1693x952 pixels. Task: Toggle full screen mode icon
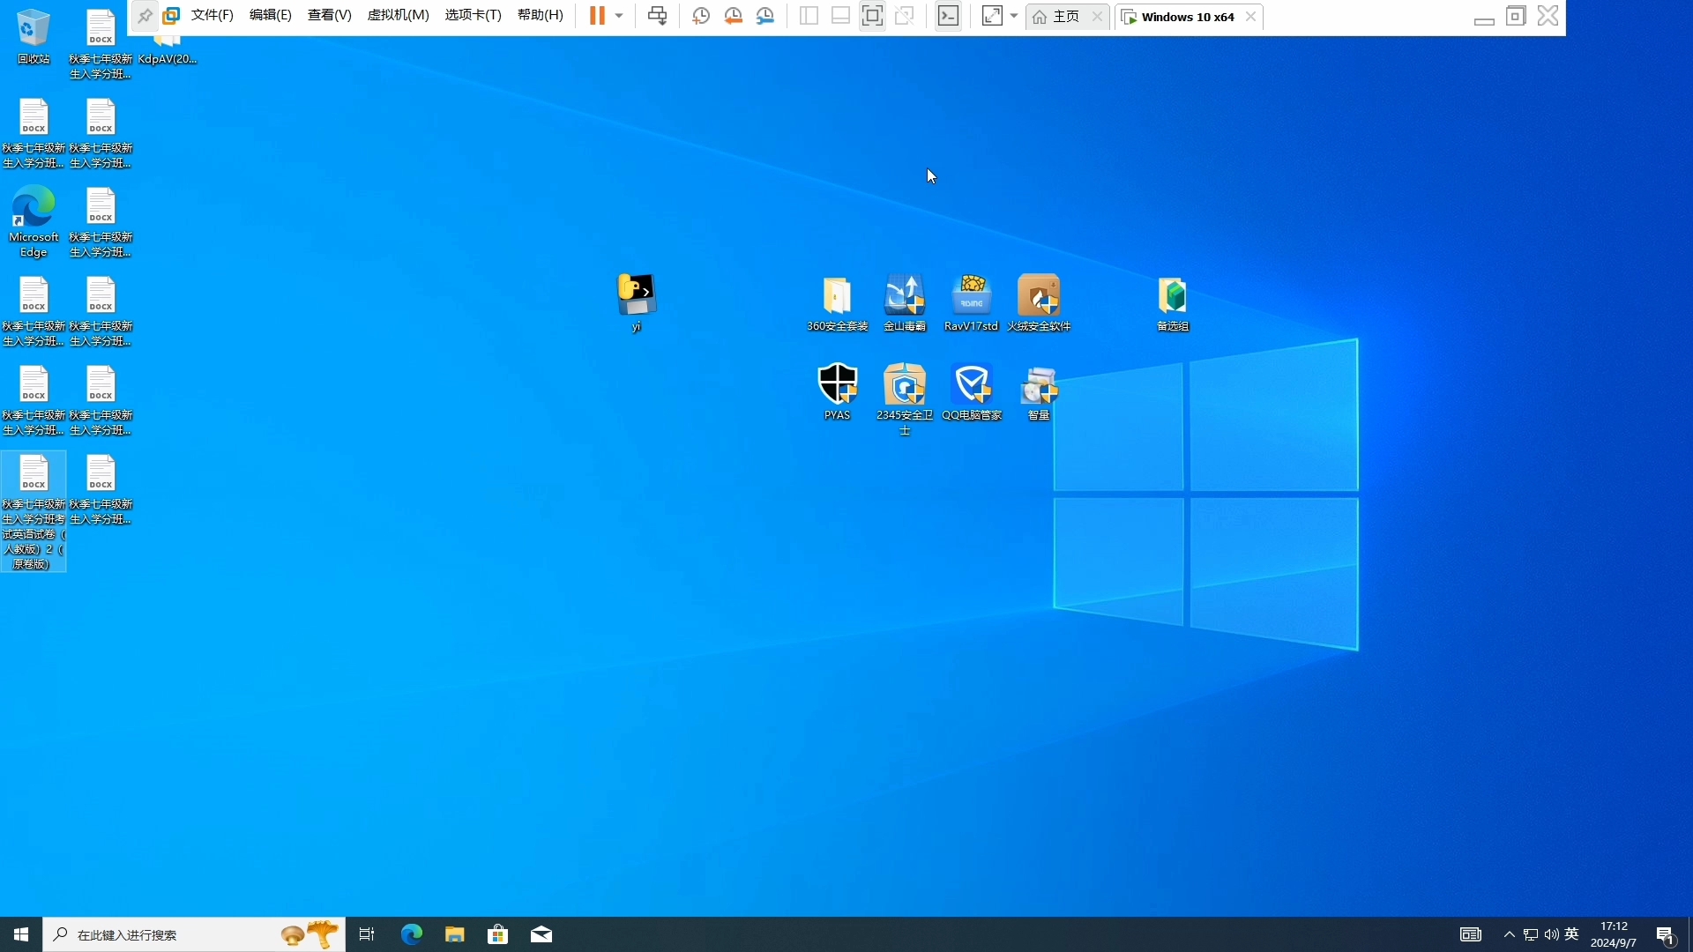[872, 16]
